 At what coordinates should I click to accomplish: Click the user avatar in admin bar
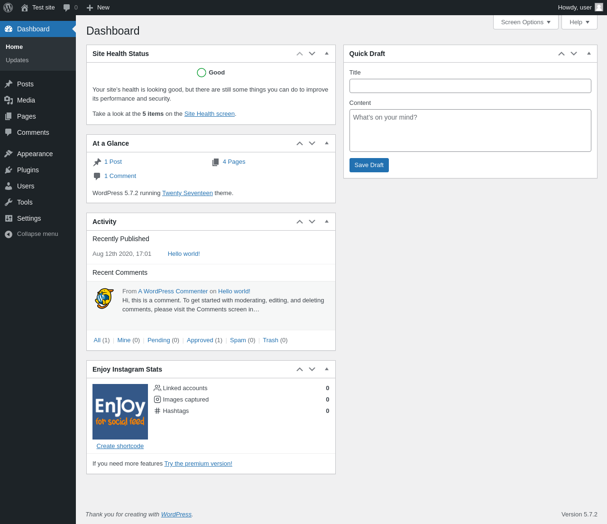[x=599, y=7]
